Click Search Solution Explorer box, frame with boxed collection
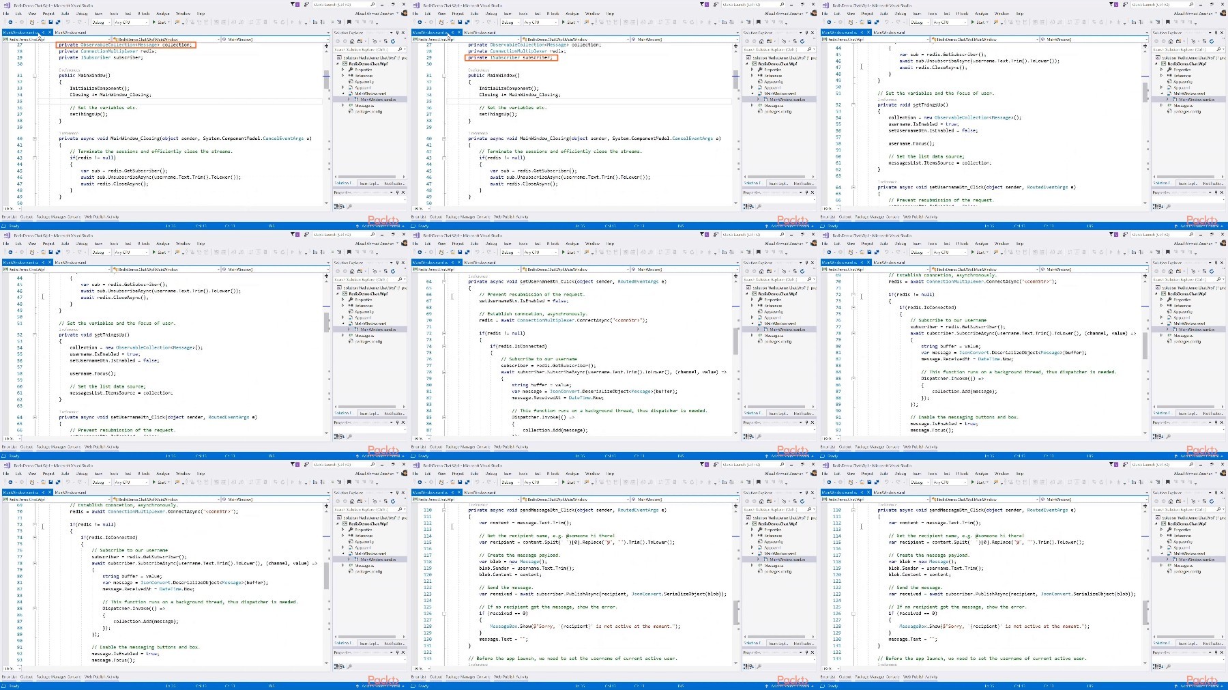Screen dimensions: 1228x690 368,49
